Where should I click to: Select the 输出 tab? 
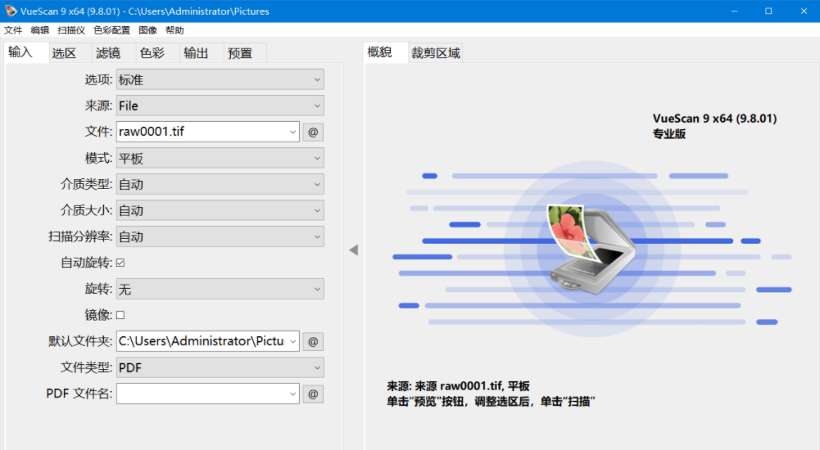(x=196, y=53)
